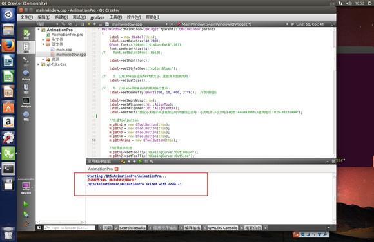Clear the application output with the eraser icon
The image size is (374, 242).
(x=123, y=162)
